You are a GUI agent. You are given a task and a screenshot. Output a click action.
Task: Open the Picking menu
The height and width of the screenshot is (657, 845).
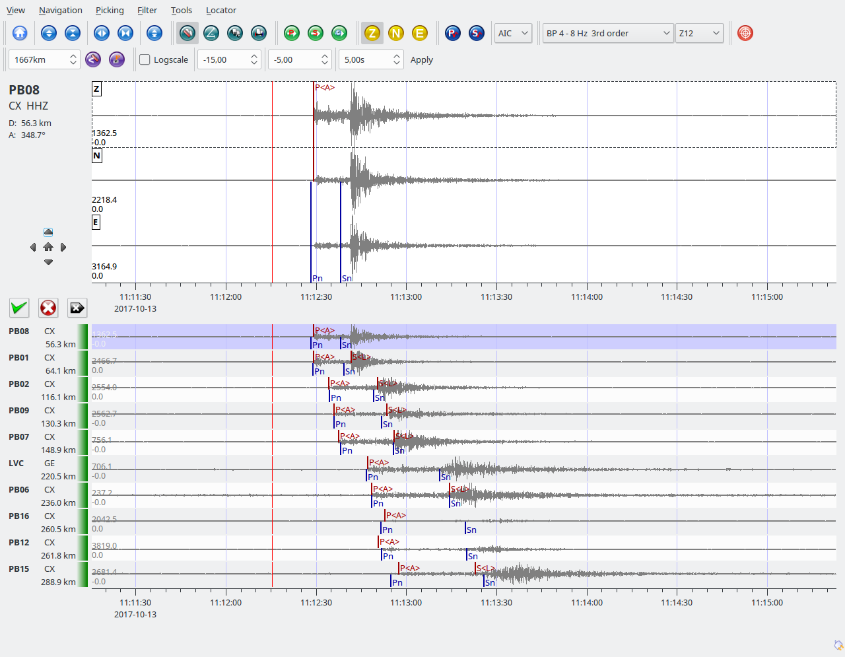[110, 10]
